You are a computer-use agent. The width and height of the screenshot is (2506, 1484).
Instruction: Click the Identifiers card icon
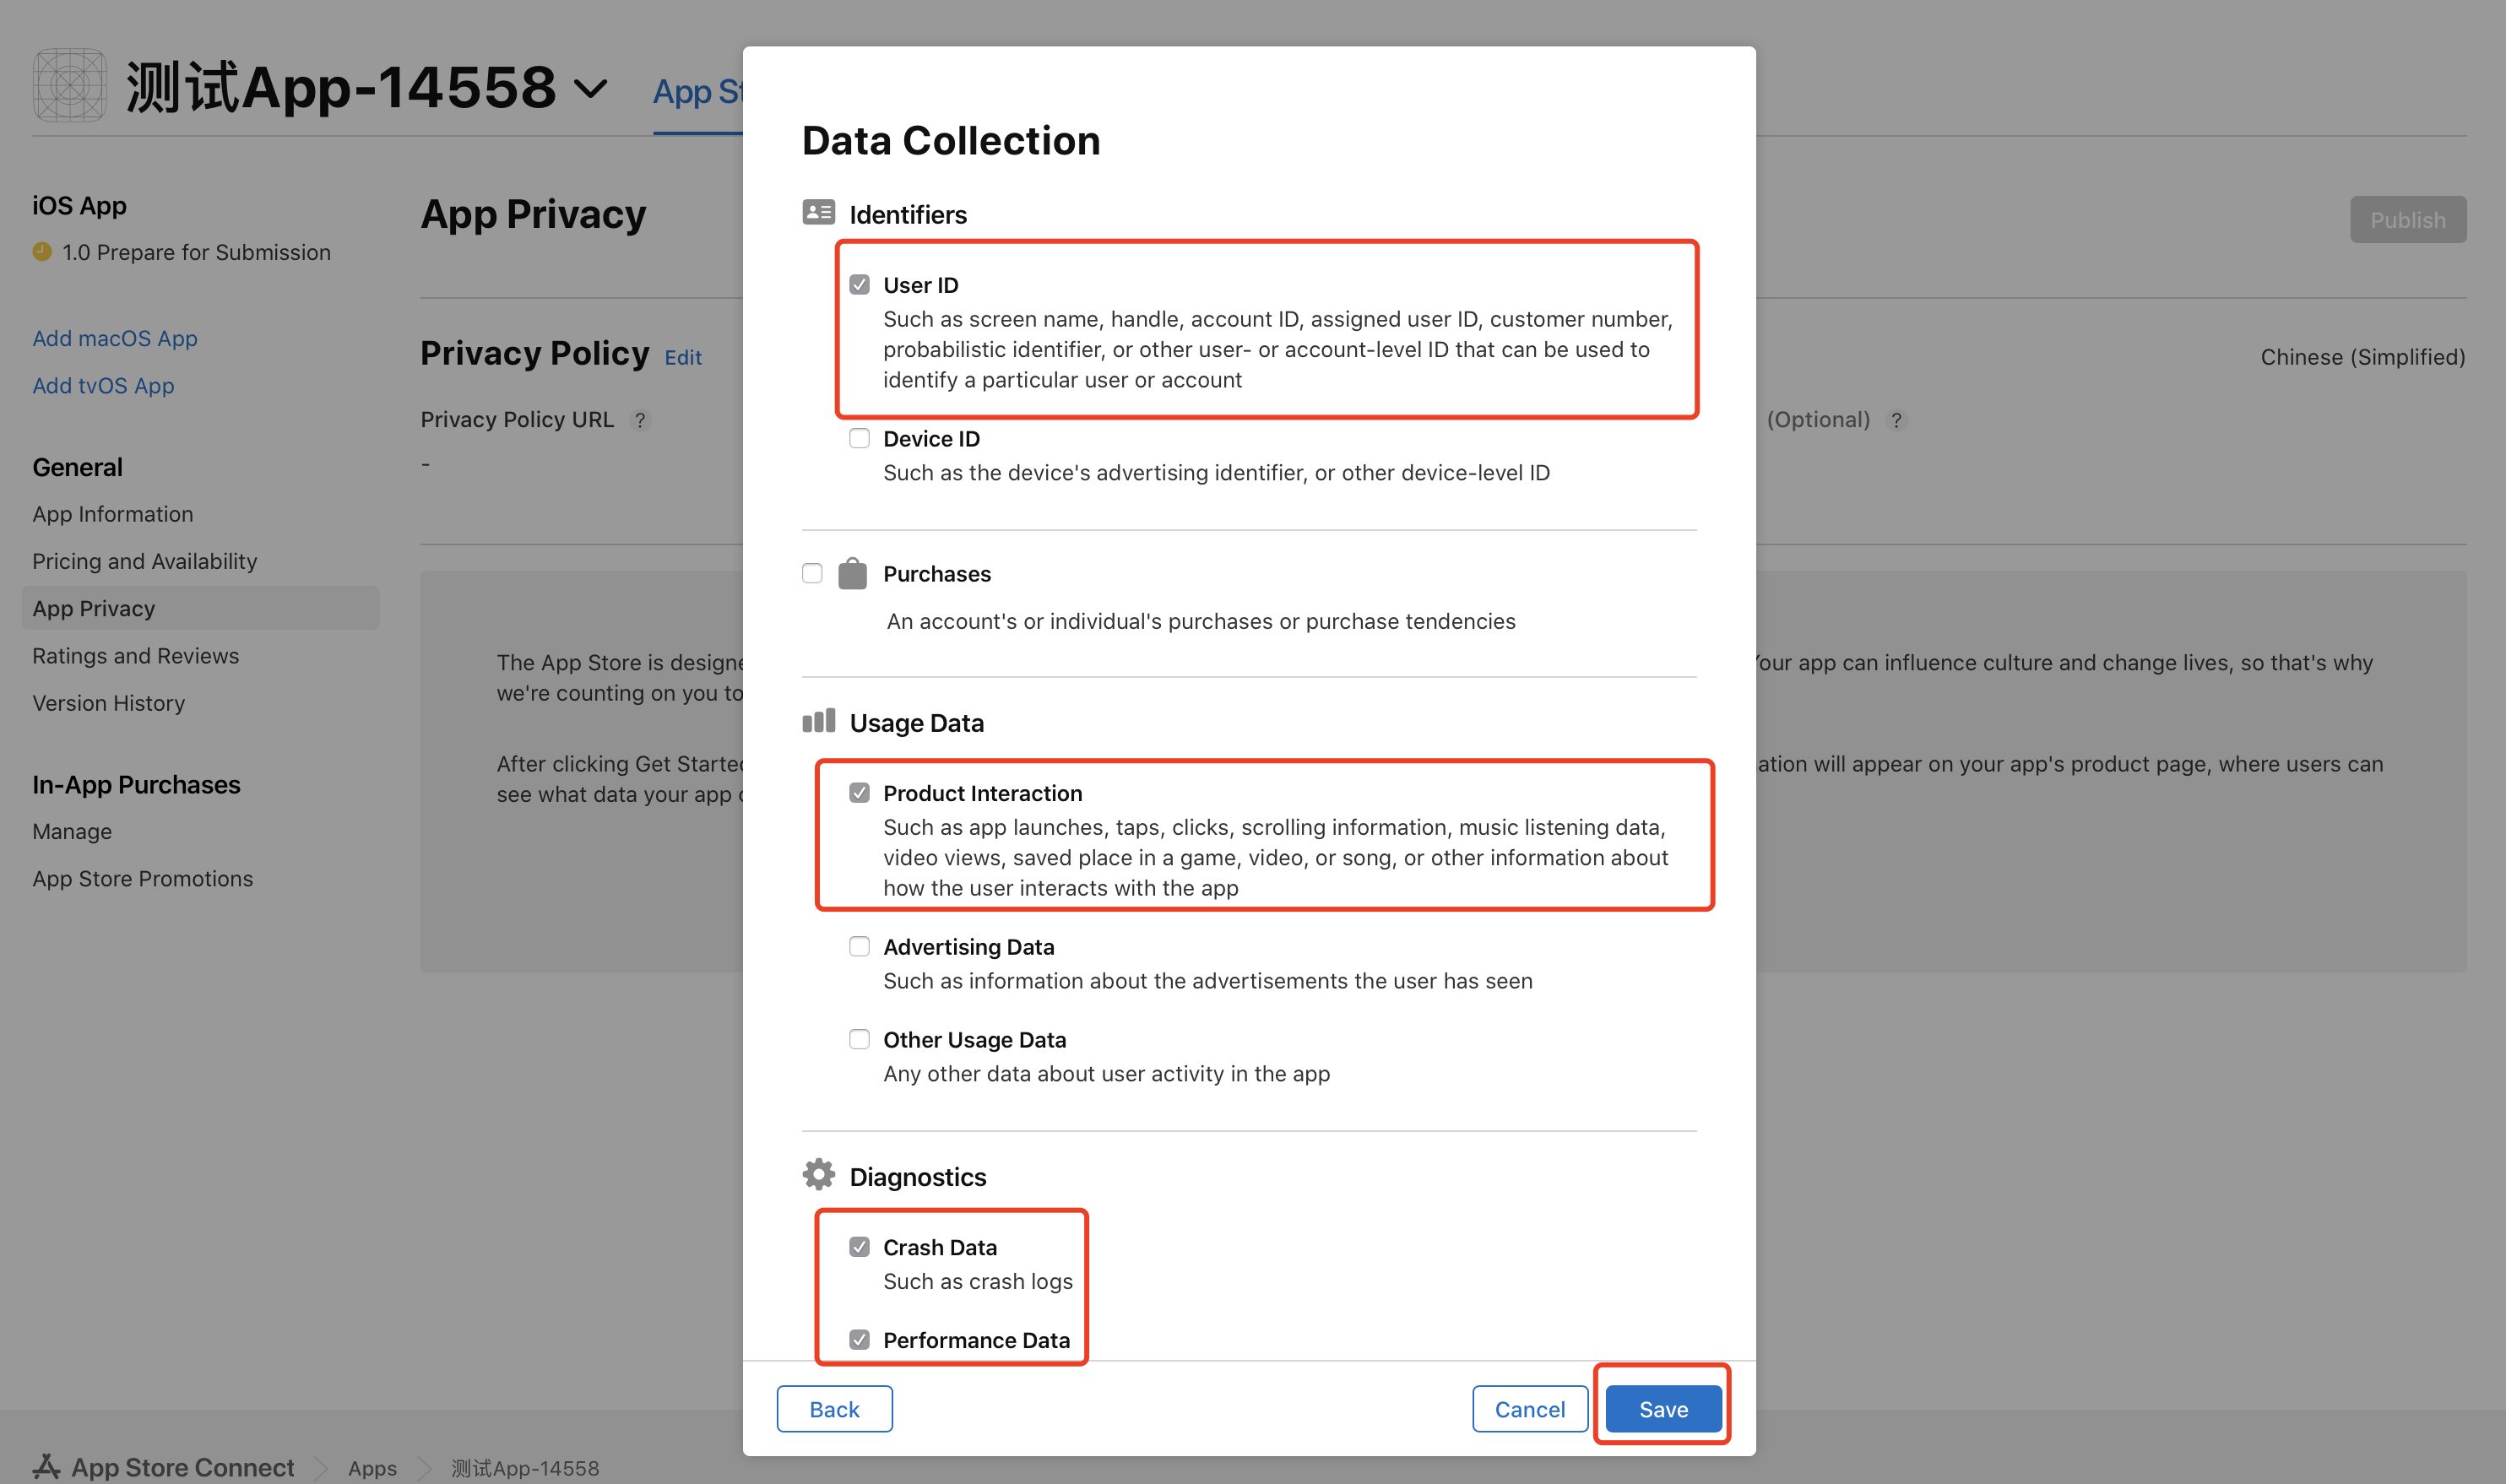tap(818, 212)
